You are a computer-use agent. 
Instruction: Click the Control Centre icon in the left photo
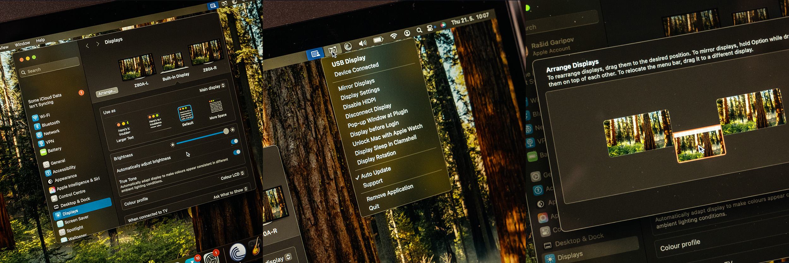(54, 198)
